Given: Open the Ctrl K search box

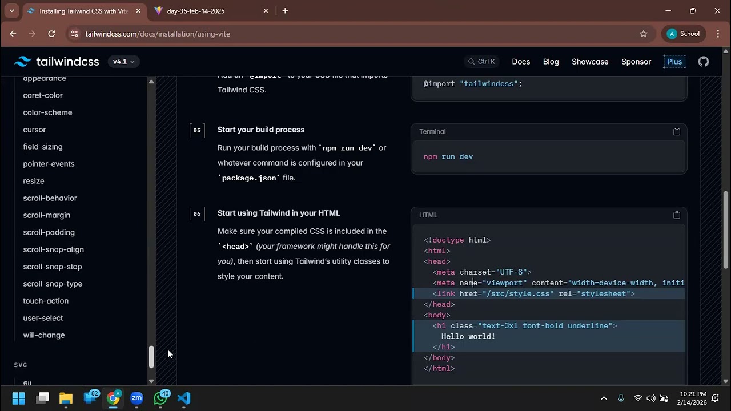Looking at the screenshot, I should coord(482,62).
